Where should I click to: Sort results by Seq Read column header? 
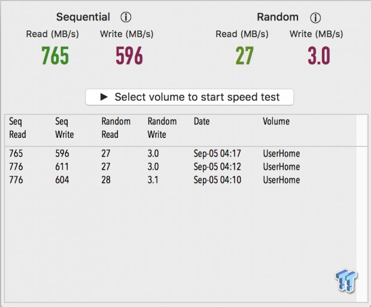click(17, 128)
